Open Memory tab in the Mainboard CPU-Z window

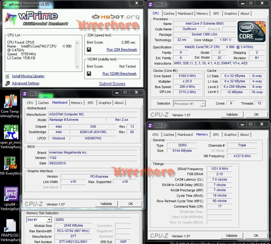tap(77, 103)
